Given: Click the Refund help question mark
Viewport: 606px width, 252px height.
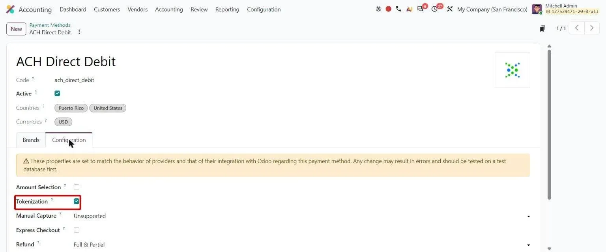Looking at the screenshot, I should [38, 243].
